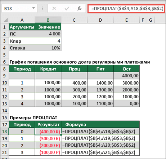Select column A header
166x159 pixels.
point(22,20)
